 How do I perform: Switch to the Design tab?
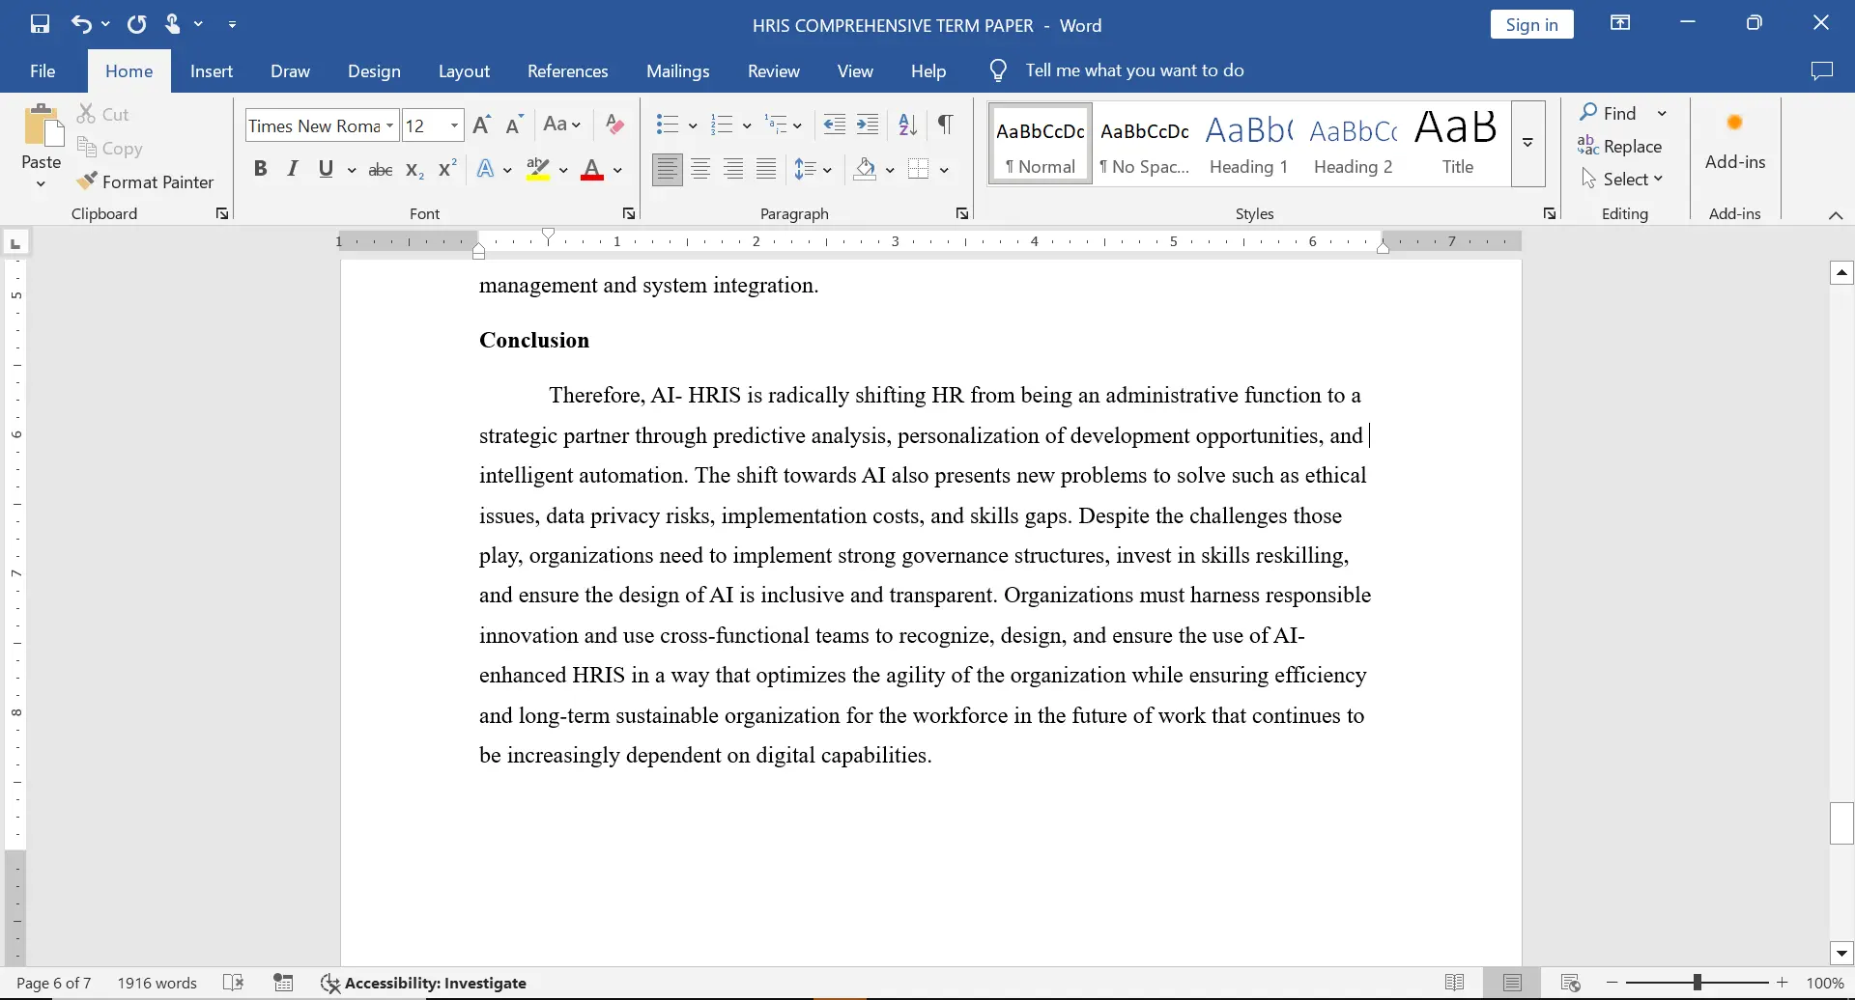[374, 70]
